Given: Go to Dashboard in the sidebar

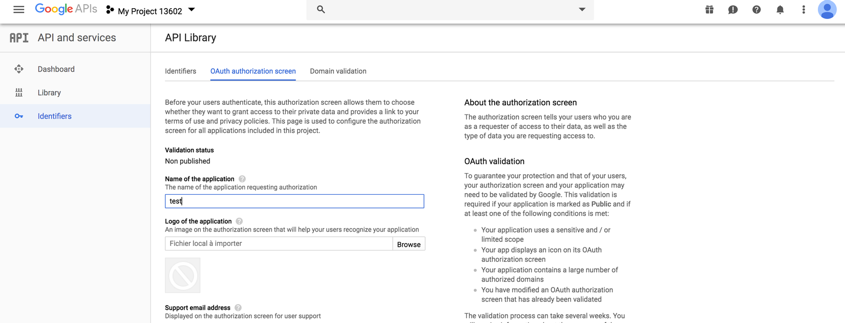Looking at the screenshot, I should (x=56, y=69).
